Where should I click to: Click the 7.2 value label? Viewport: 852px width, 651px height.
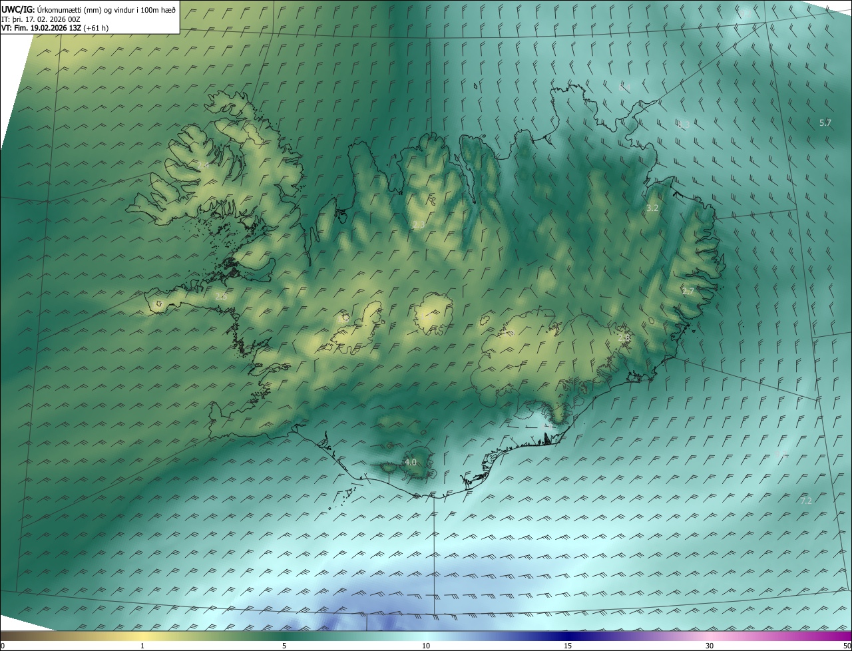(x=805, y=501)
